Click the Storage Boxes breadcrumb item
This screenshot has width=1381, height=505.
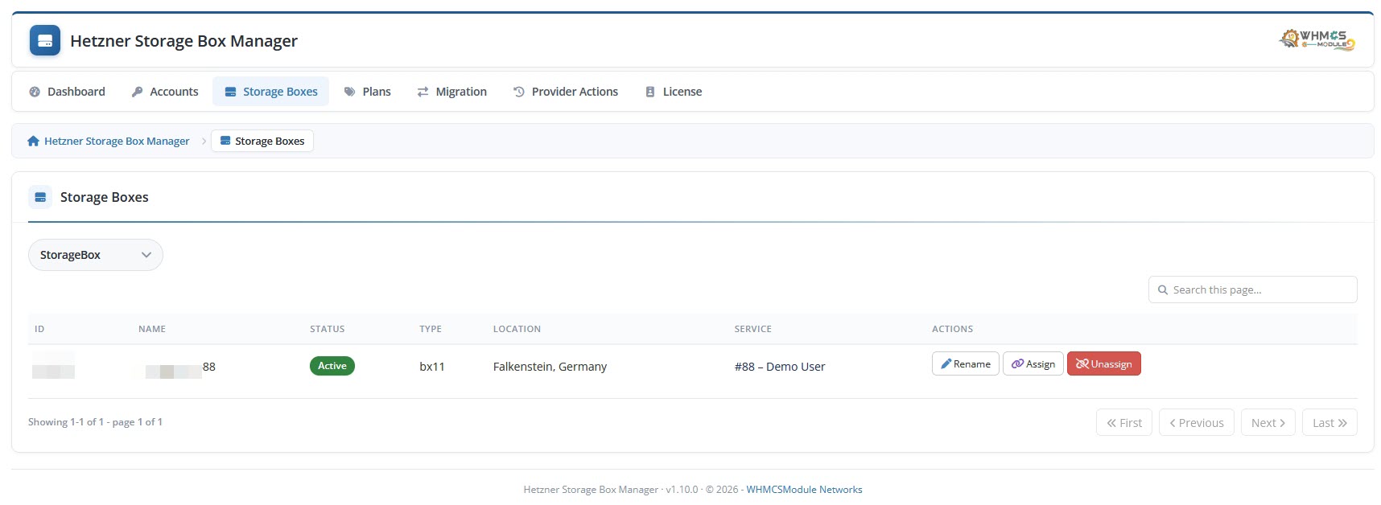(262, 141)
